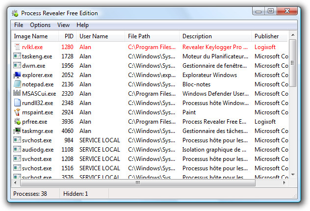Open the File menu
This screenshot has height=211, width=310.
click(19, 25)
